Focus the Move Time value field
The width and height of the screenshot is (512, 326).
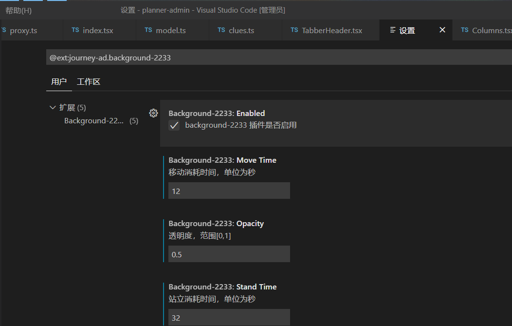229,191
